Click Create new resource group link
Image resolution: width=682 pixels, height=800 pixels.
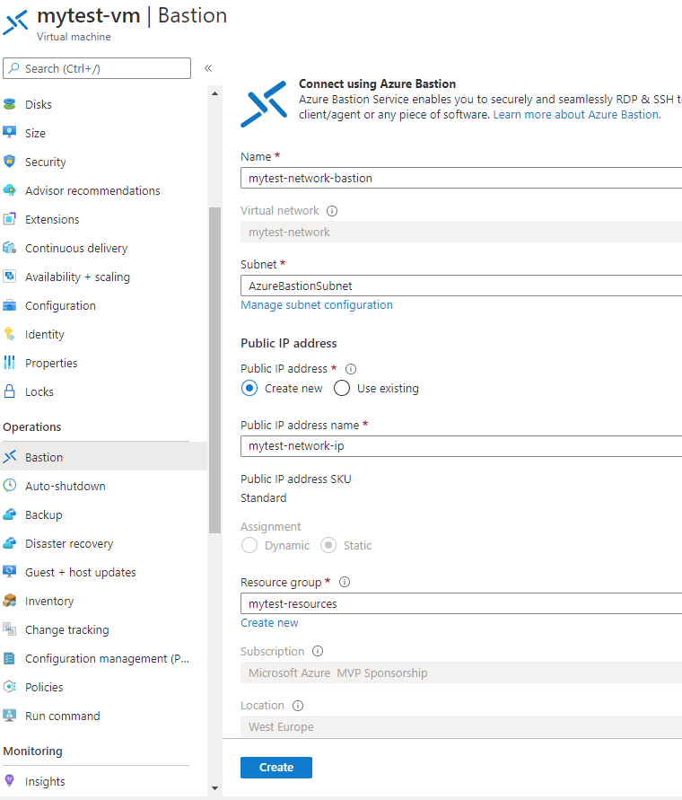tap(269, 622)
